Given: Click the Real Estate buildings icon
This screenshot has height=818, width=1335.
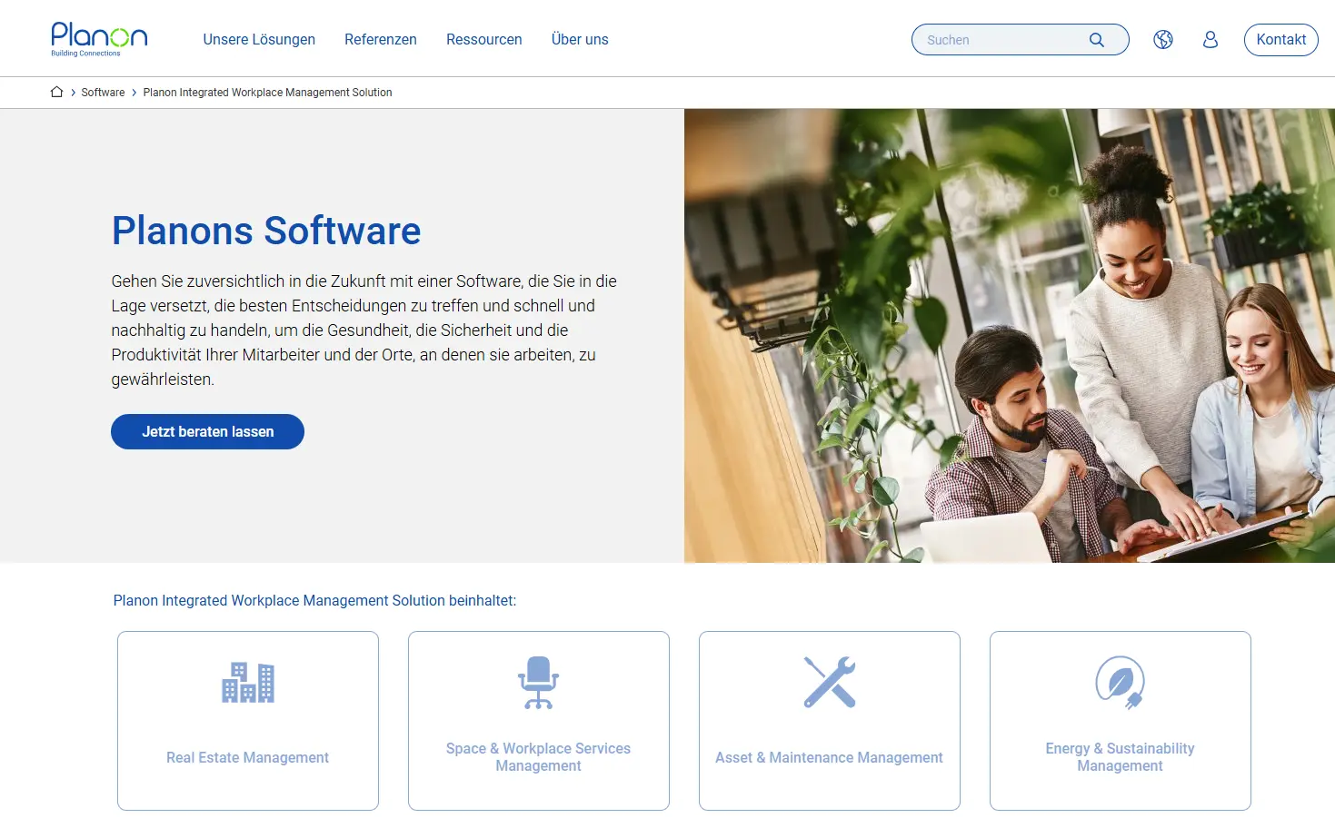Looking at the screenshot, I should click(x=248, y=682).
